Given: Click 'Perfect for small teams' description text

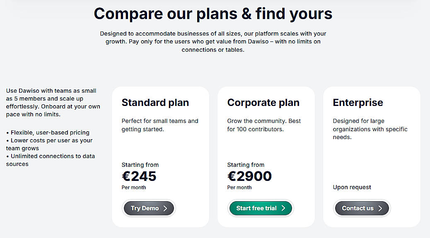Looking at the screenshot, I should [159, 125].
